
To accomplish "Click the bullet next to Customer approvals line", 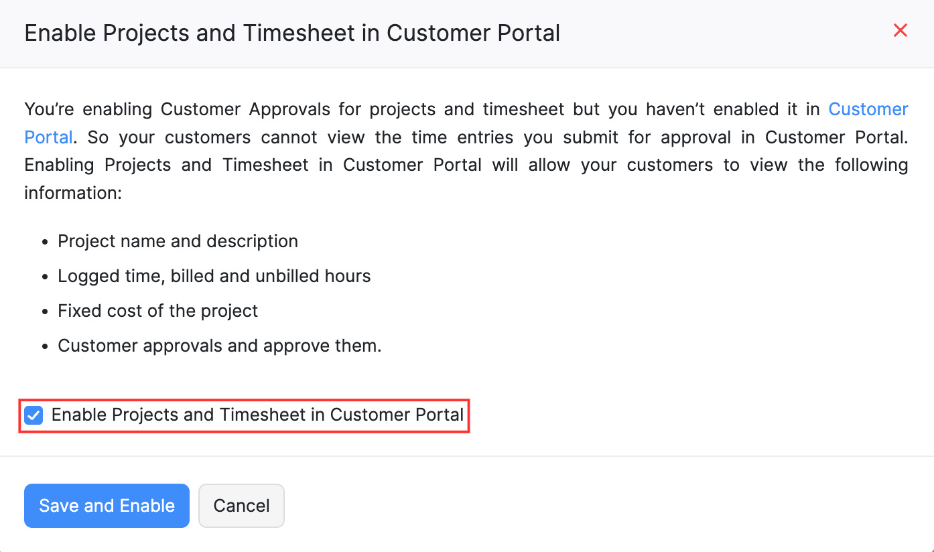I will tap(45, 346).
